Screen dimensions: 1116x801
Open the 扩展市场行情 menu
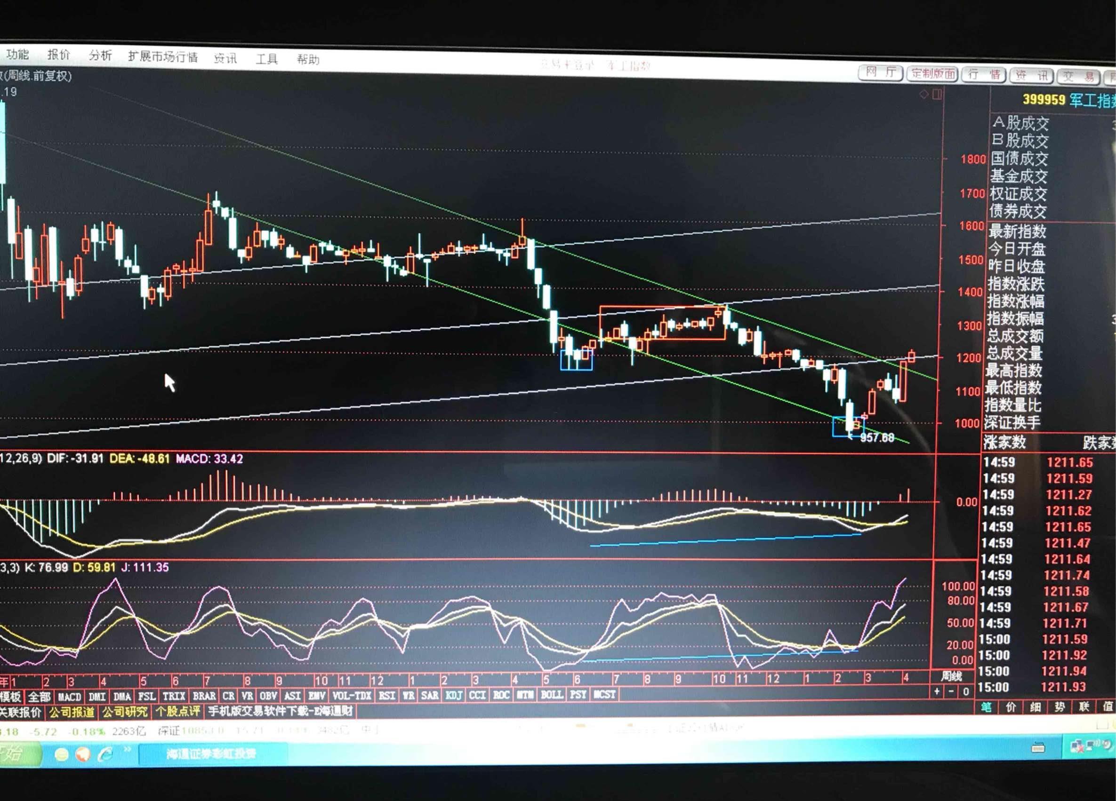click(163, 57)
